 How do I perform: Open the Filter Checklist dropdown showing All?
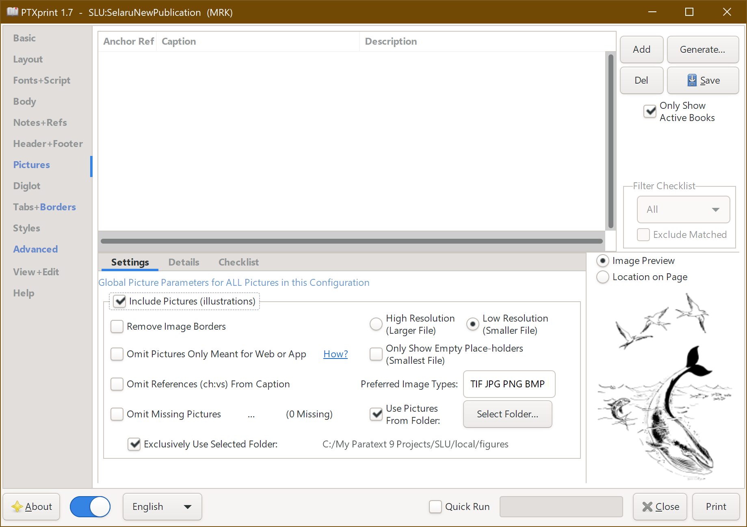(683, 210)
